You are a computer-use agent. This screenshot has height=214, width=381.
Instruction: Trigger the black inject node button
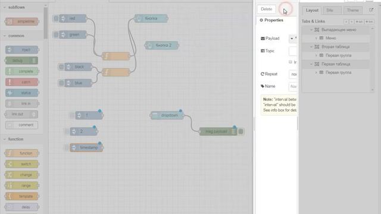pos(61,67)
